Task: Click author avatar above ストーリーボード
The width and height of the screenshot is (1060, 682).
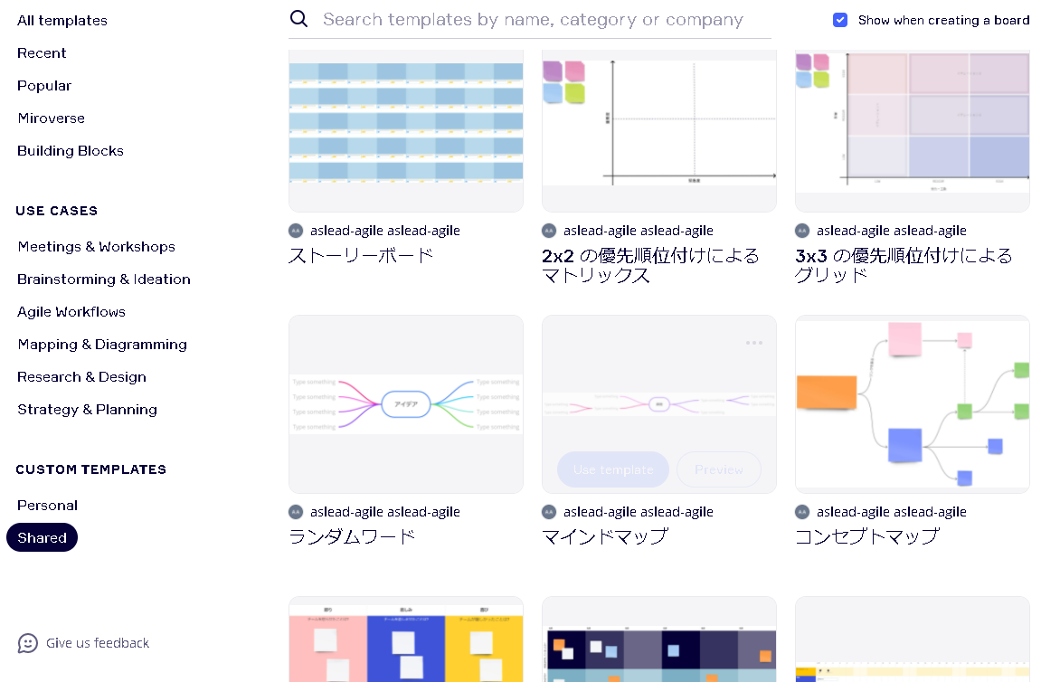Action: coord(296,231)
